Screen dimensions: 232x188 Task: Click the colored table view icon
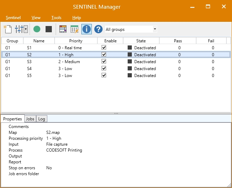[63, 29]
